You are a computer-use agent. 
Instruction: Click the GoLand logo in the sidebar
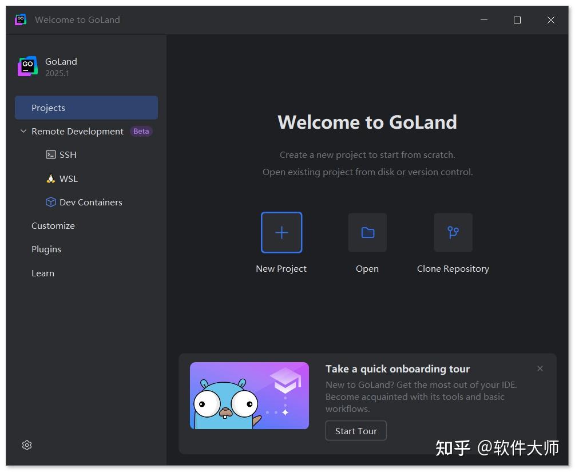coord(27,65)
